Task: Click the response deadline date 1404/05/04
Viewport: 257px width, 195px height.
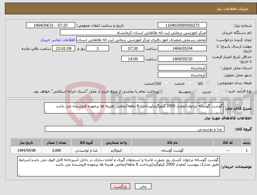Action: (x=182, y=48)
